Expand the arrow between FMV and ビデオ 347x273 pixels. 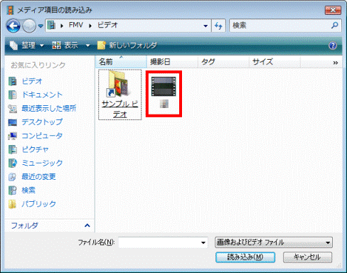click(x=90, y=26)
